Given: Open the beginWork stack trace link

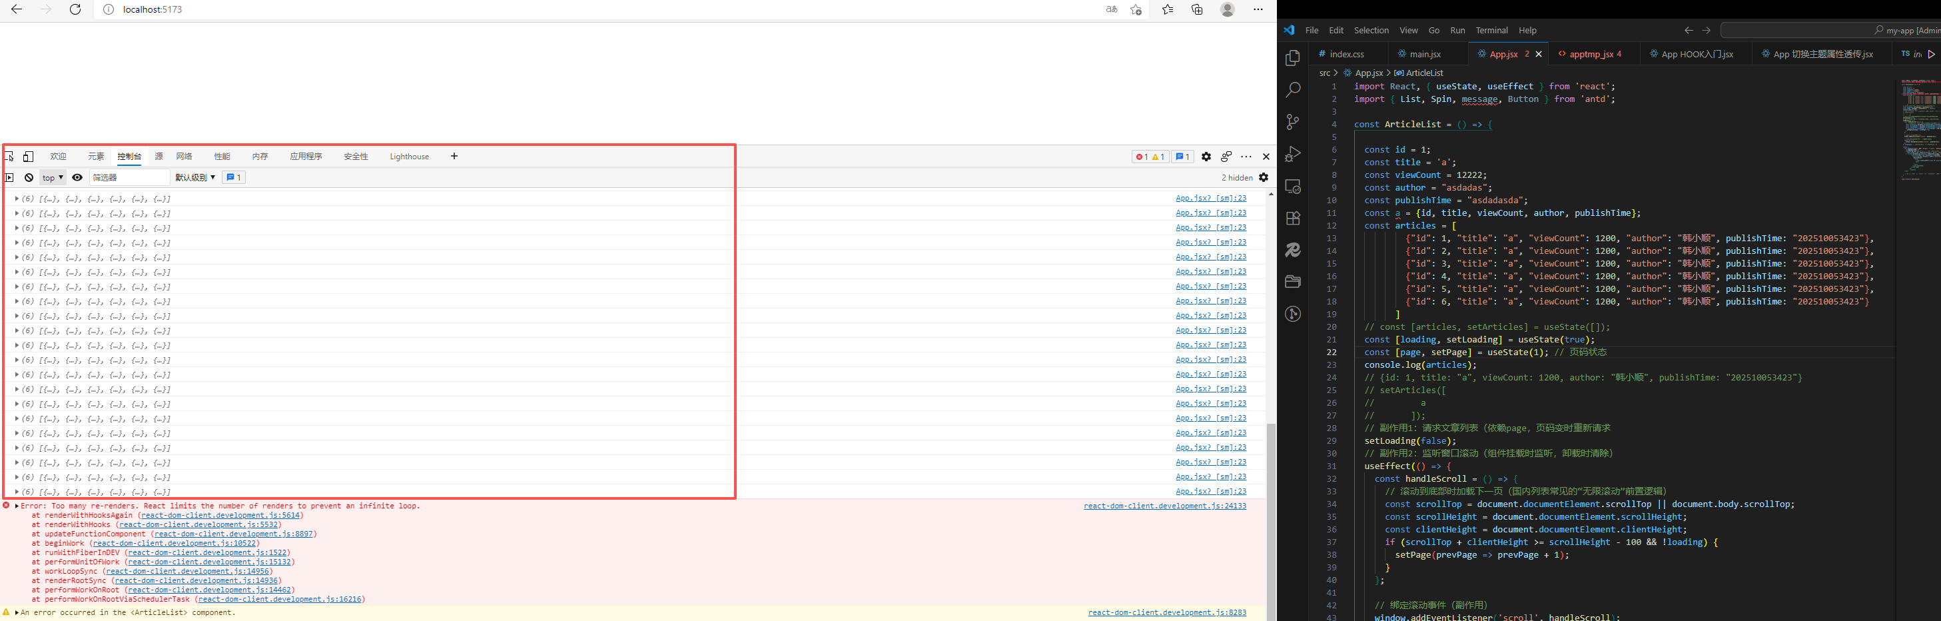Looking at the screenshot, I should 175,544.
